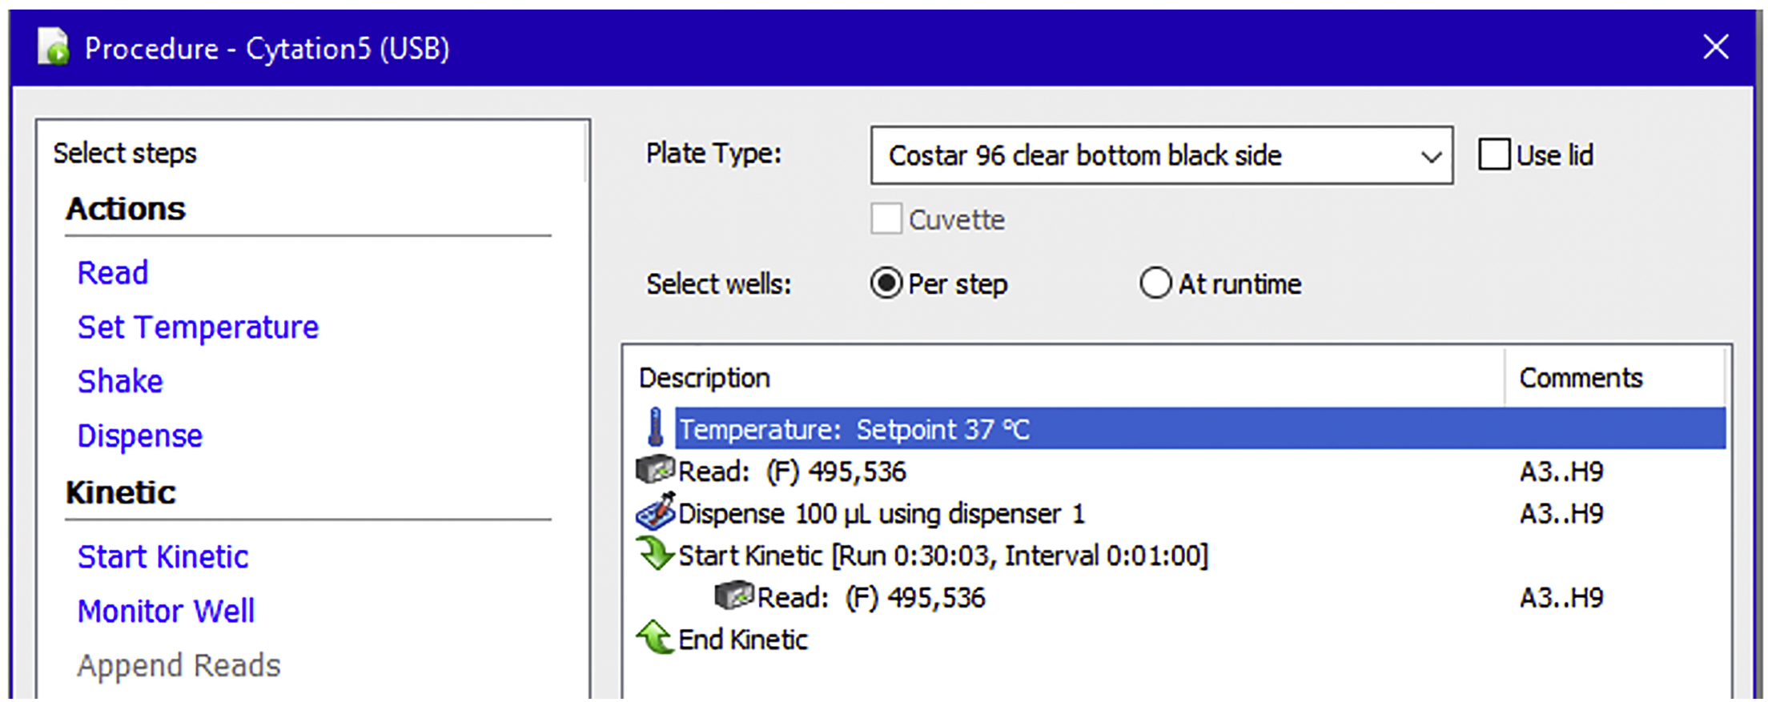
Task: Click the plate reader icon on first Read step
Action: click(655, 471)
